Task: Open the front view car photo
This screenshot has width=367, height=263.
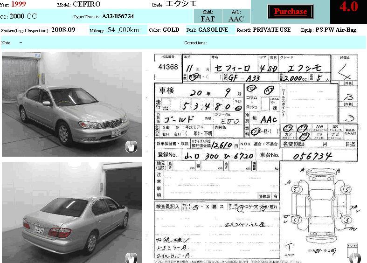Action: point(72,104)
